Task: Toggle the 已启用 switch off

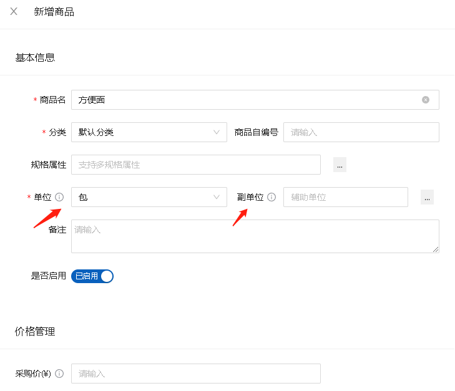Action: [92, 276]
